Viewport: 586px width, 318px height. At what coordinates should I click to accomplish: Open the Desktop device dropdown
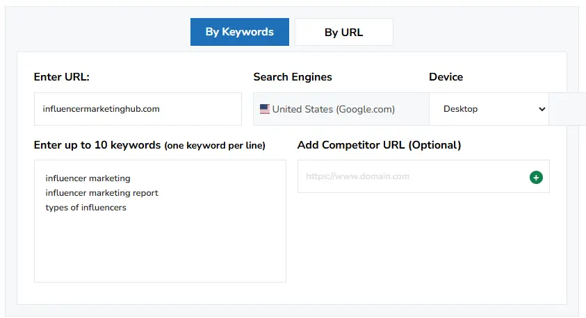(487, 109)
